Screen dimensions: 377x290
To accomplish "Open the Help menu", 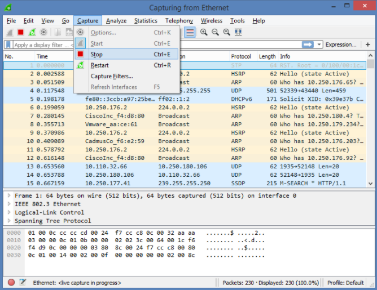I will click(258, 21).
